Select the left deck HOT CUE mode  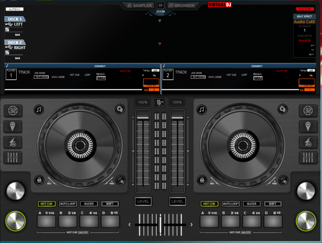tap(47, 204)
